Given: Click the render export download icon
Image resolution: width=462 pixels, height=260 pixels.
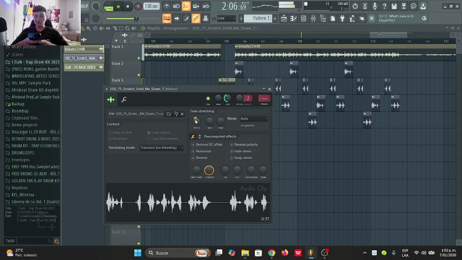Looking at the screenshot, I should (423, 6).
